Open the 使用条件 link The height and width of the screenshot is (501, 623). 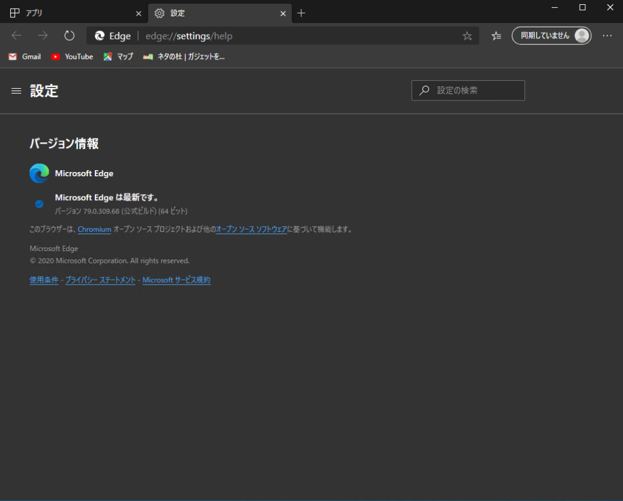tap(44, 280)
